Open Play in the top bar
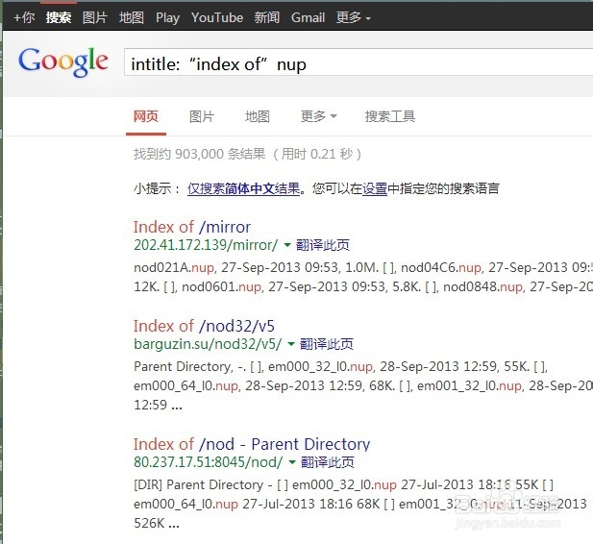This screenshot has width=593, height=544. [x=167, y=17]
